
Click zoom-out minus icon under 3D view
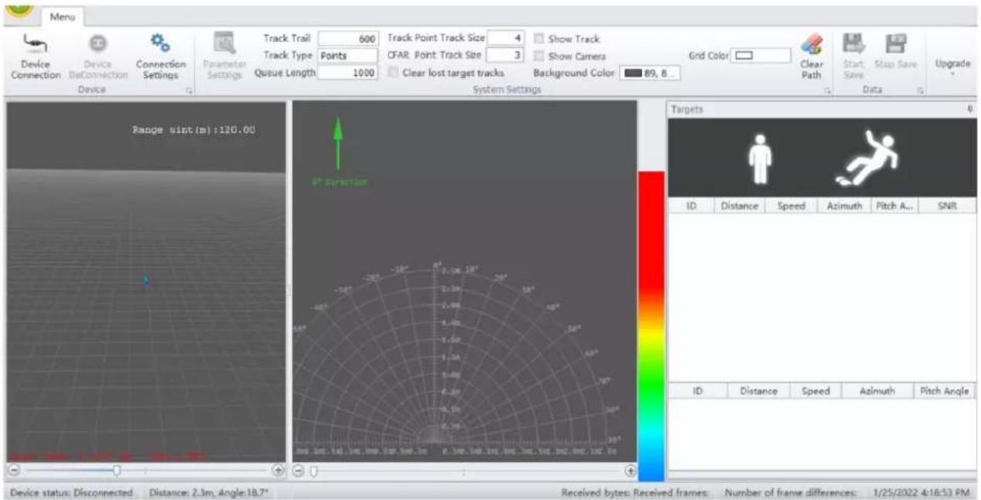click(14, 470)
